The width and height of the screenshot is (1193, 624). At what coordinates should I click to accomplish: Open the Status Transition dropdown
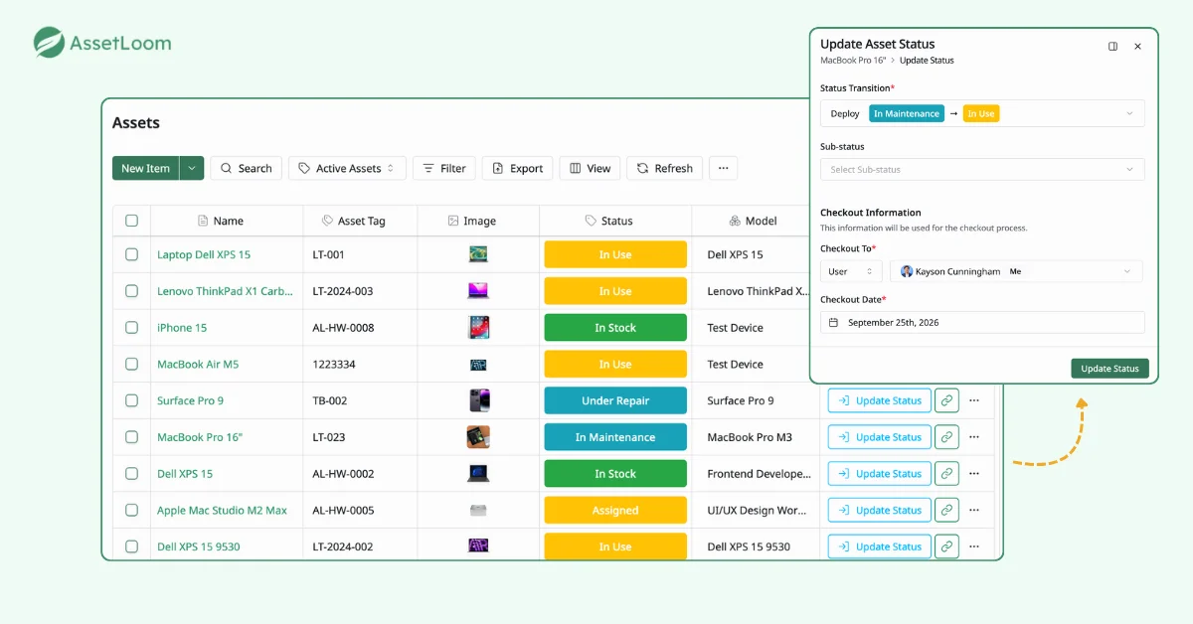coord(982,113)
